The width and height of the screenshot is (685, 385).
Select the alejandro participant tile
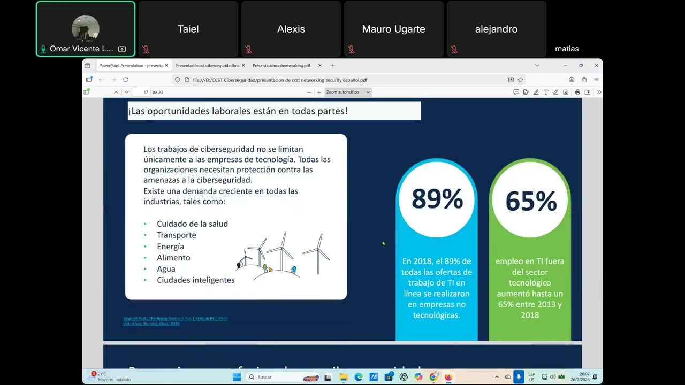coord(497,29)
